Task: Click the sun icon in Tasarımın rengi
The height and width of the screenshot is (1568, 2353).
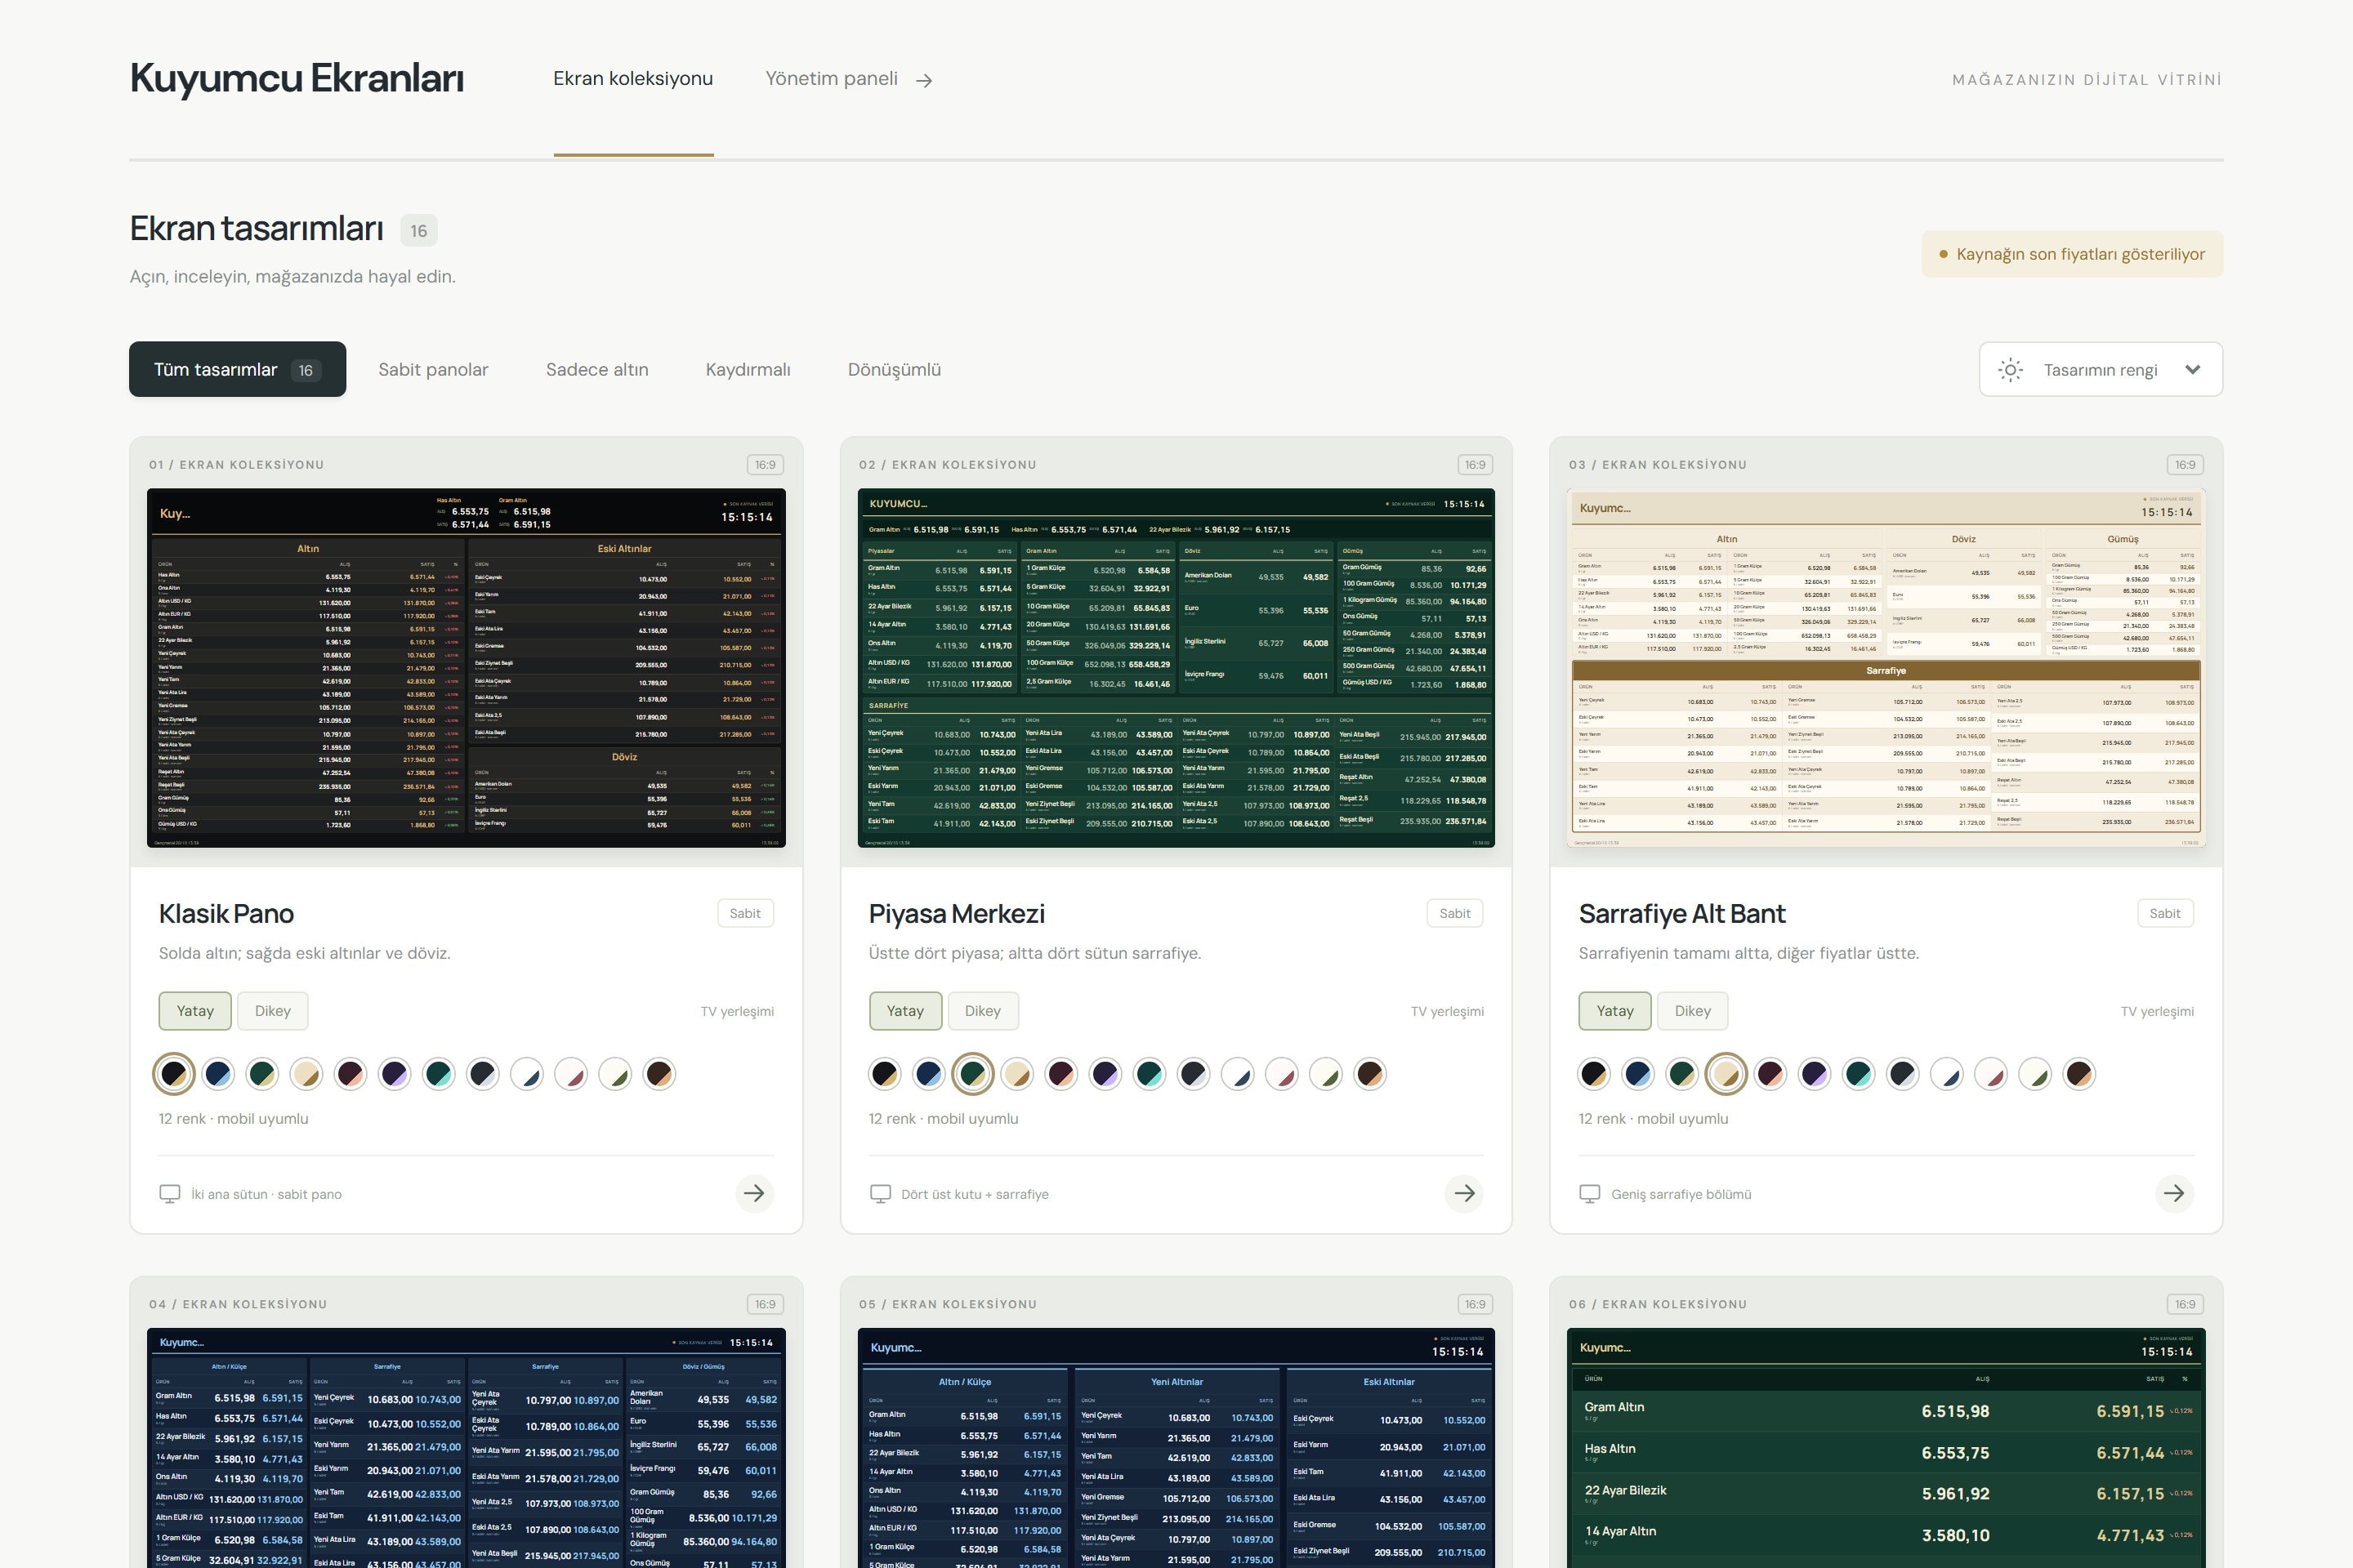Action: (2011, 370)
